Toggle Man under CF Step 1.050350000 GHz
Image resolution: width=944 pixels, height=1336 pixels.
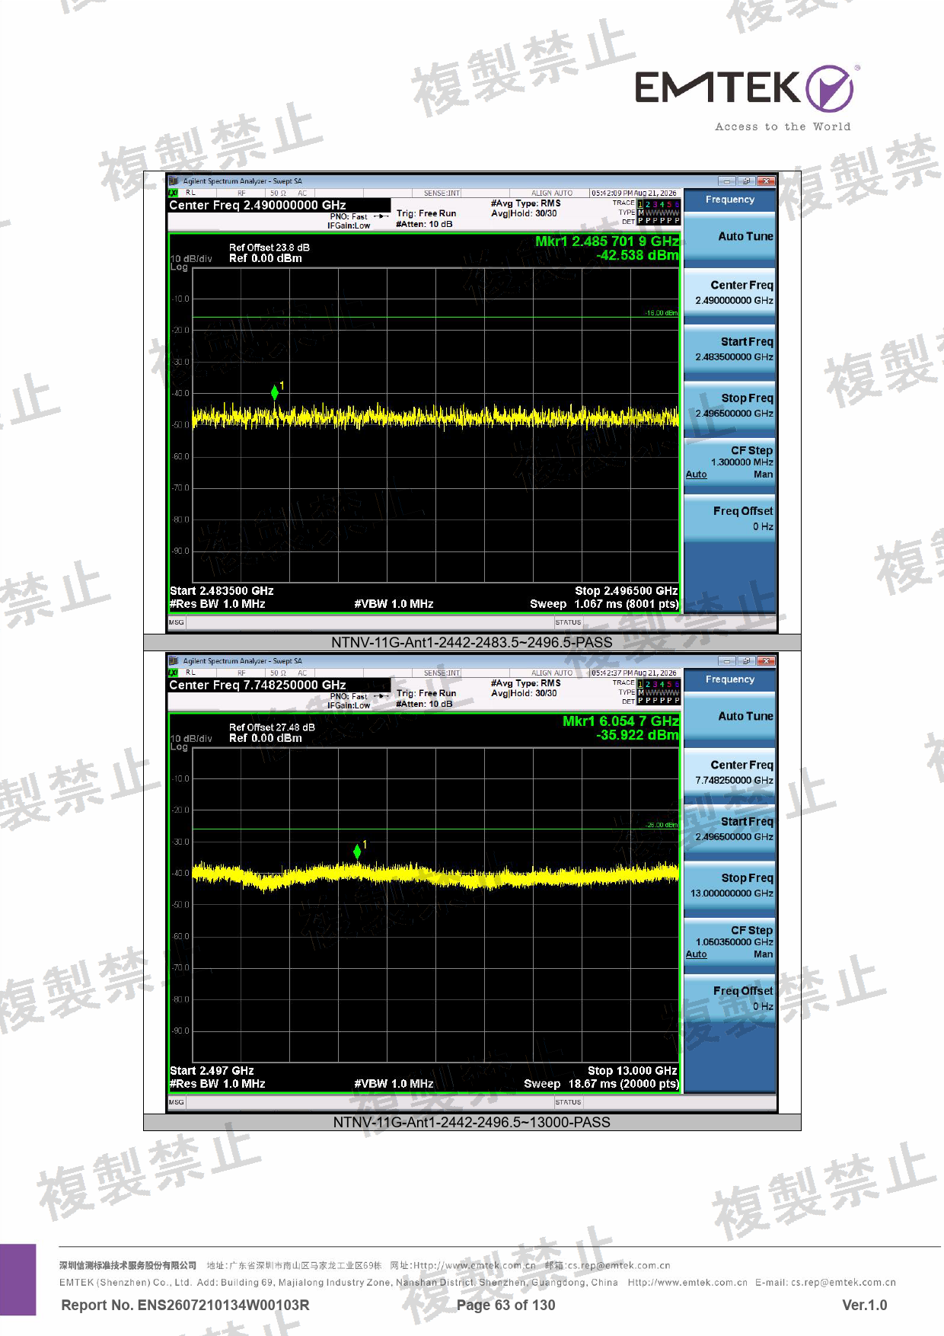(x=763, y=954)
